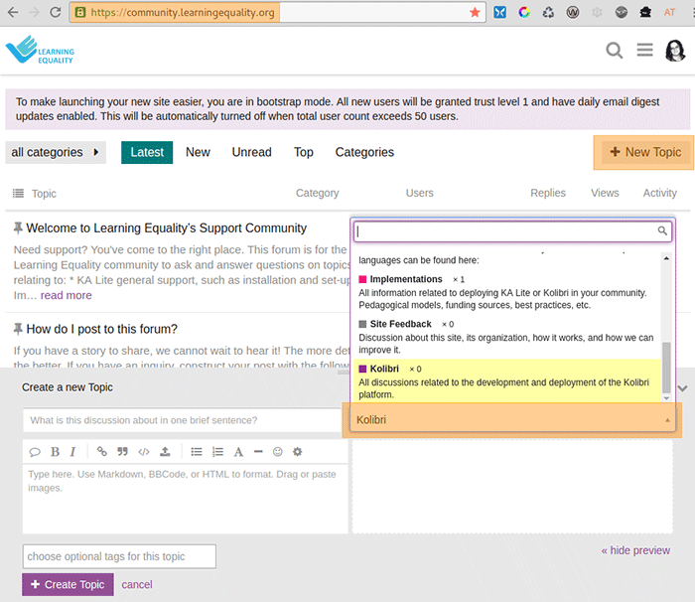The width and height of the screenshot is (695, 602).
Task: Insert a hyperlink using the link icon
Action: (102, 452)
